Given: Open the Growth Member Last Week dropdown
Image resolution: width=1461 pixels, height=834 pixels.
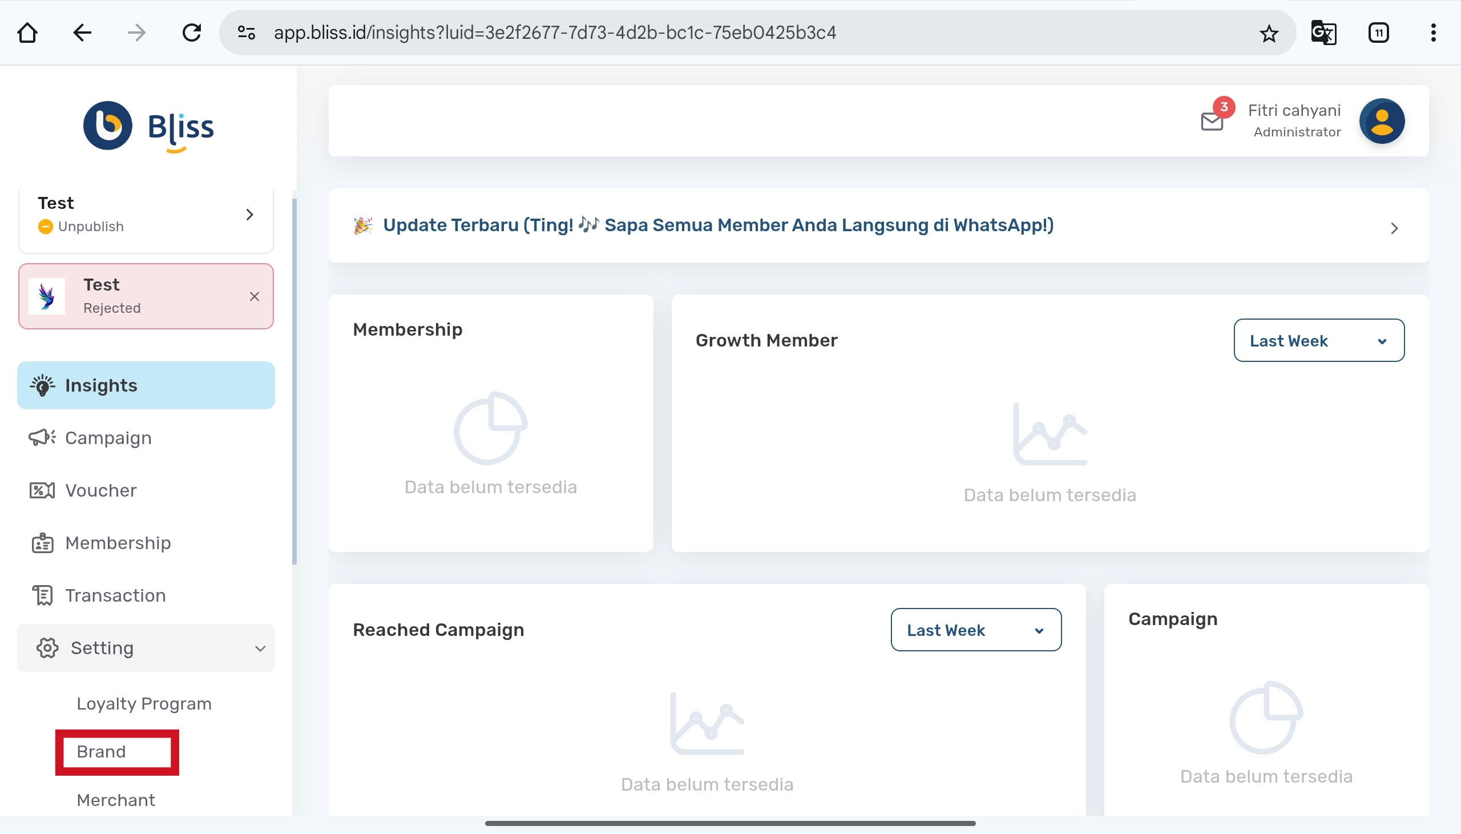Looking at the screenshot, I should pyautogui.click(x=1318, y=341).
